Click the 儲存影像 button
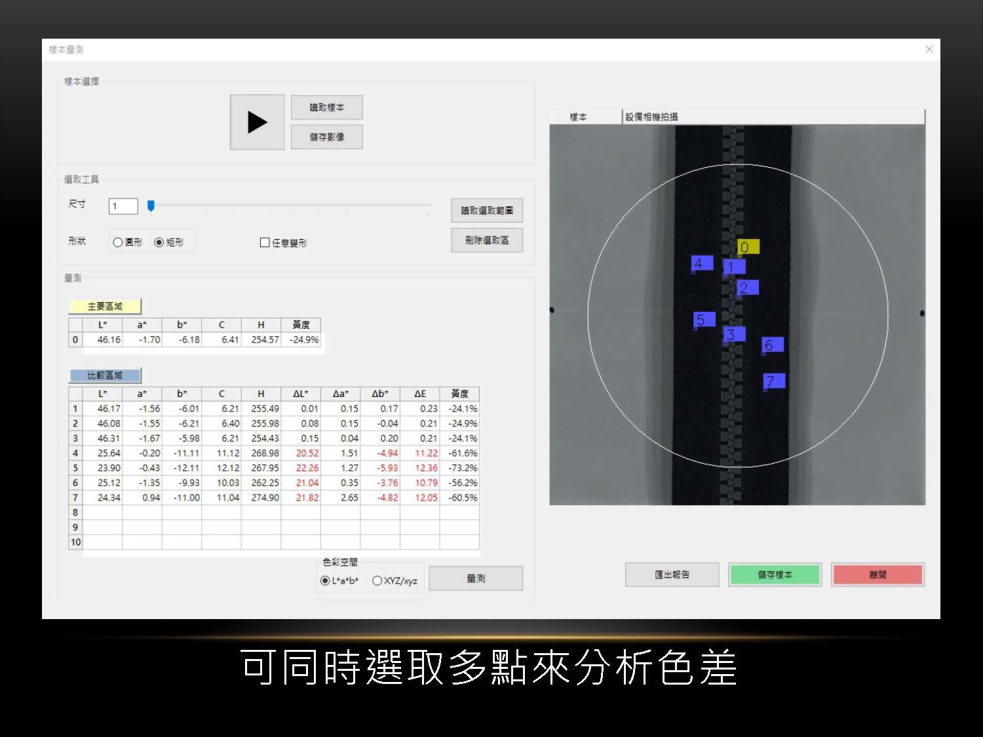The image size is (983, 737). [326, 137]
